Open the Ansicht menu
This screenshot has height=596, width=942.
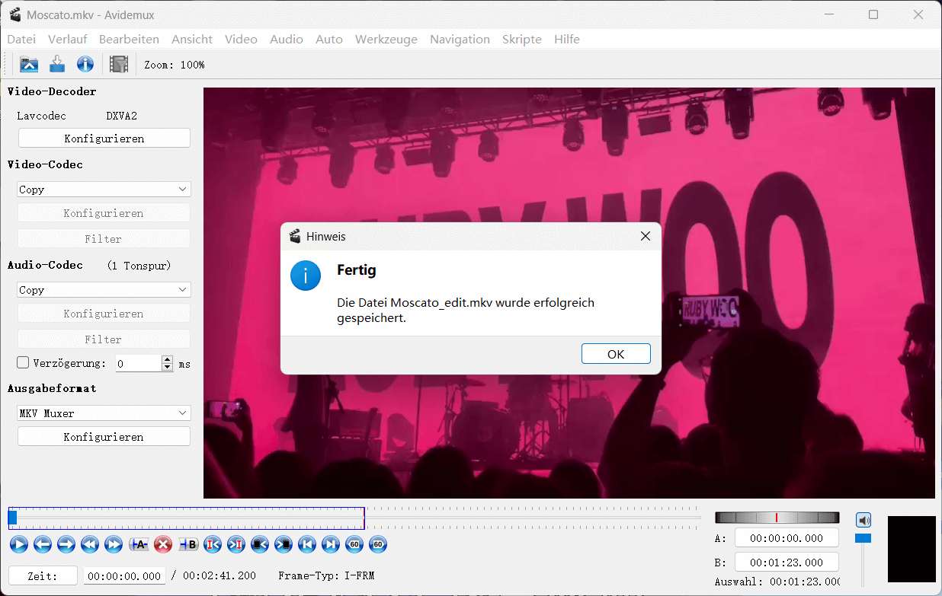coord(192,40)
